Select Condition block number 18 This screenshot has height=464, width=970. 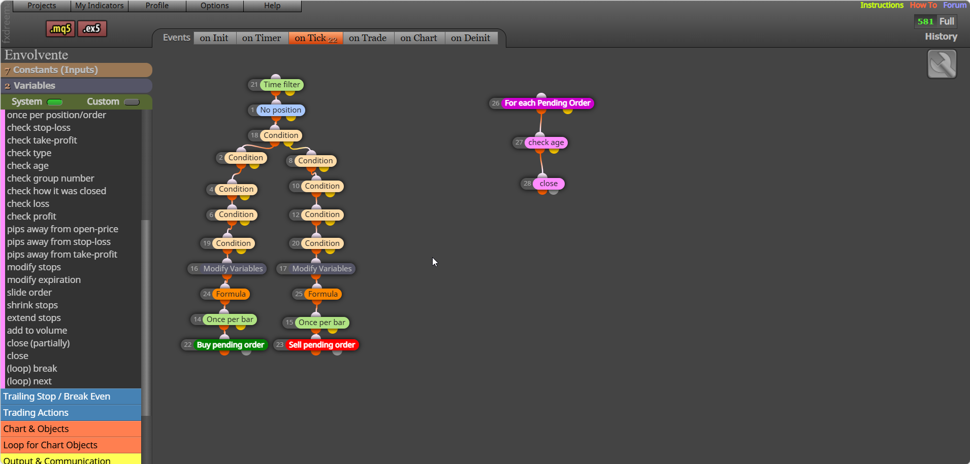click(x=280, y=135)
